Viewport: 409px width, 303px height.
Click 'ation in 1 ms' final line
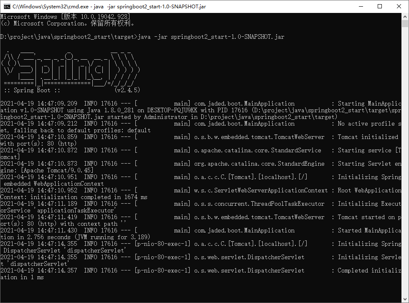pyautogui.click(x=22, y=277)
